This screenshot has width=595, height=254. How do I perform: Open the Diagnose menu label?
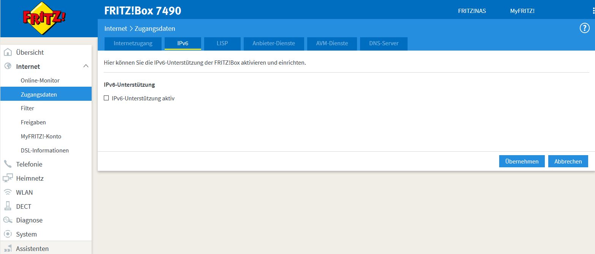(29, 220)
